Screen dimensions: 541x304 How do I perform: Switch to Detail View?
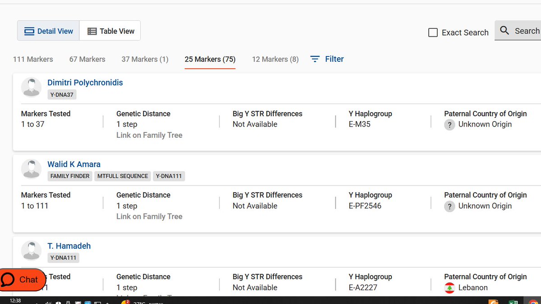point(48,31)
